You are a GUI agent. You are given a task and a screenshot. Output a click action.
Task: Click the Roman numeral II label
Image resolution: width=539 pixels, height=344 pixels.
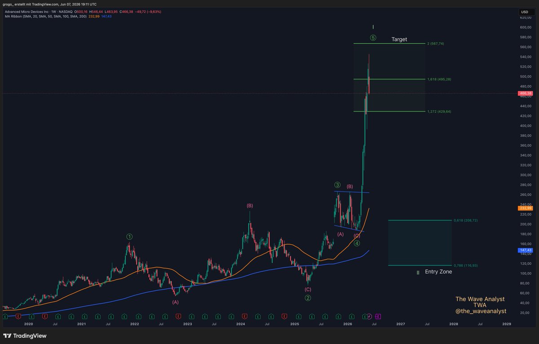pos(418,272)
